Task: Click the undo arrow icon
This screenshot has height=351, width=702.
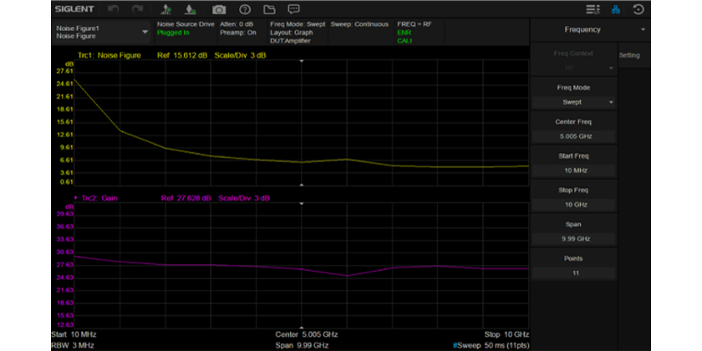Action: pos(114,9)
